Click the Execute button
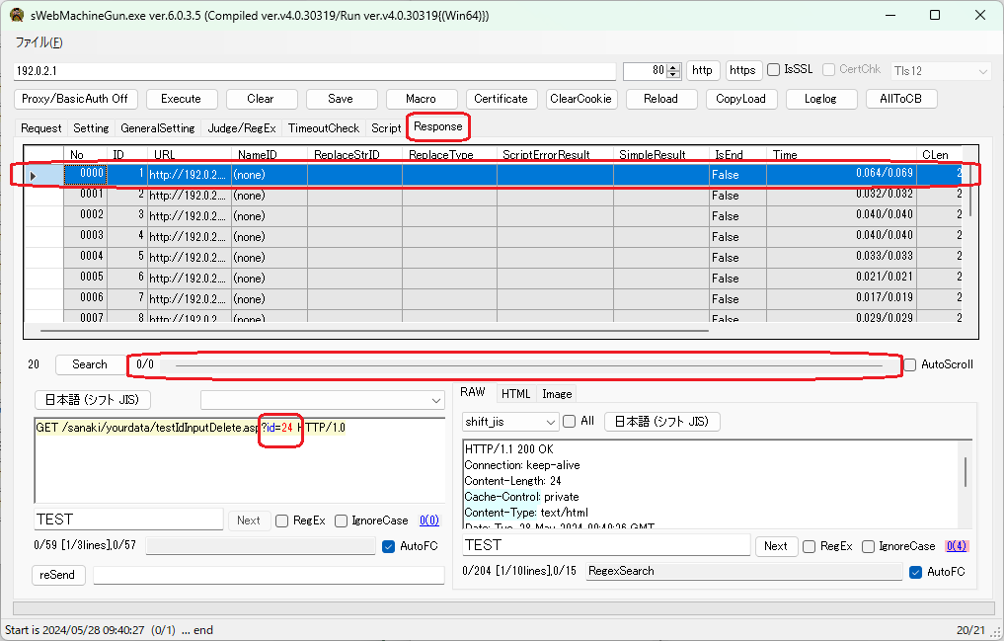 [182, 99]
